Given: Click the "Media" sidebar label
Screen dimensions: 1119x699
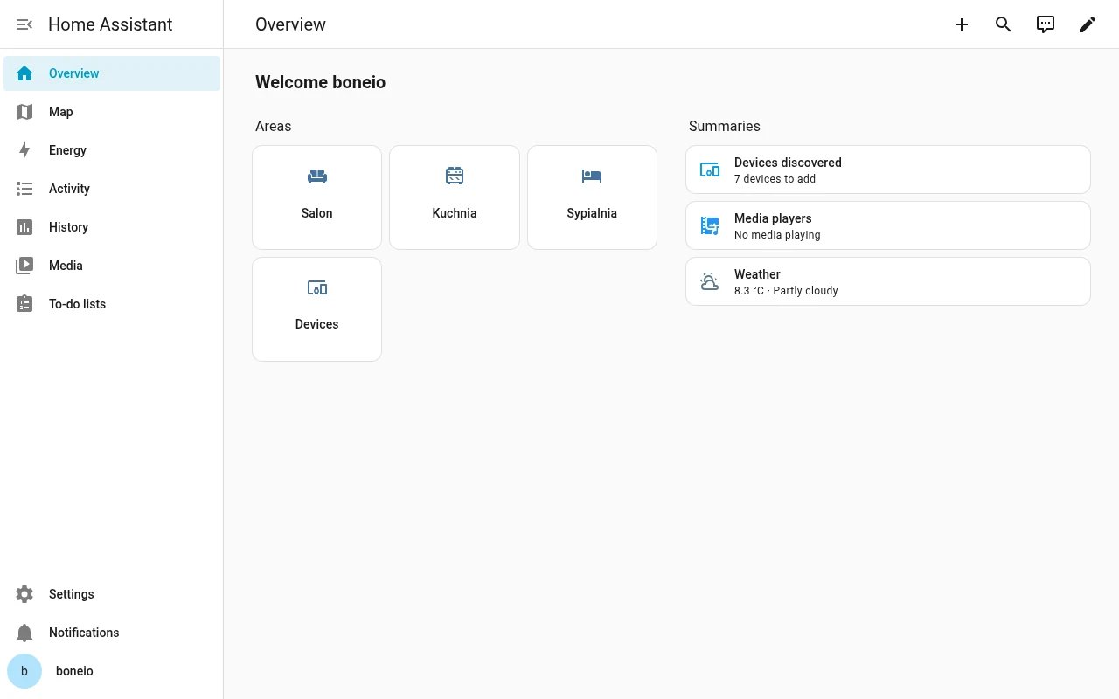Looking at the screenshot, I should pyautogui.click(x=66, y=266).
